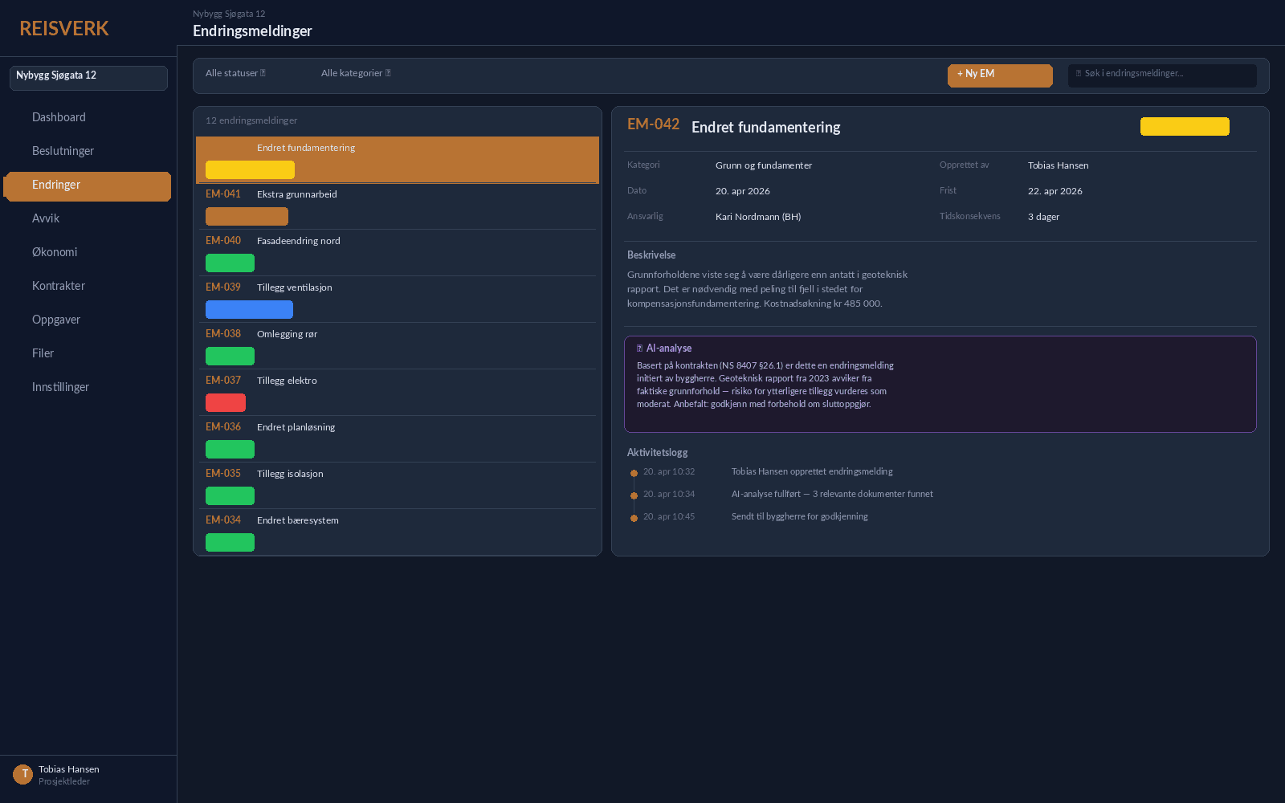Open the Avvik section
The image size is (1285, 803).
[x=46, y=218]
